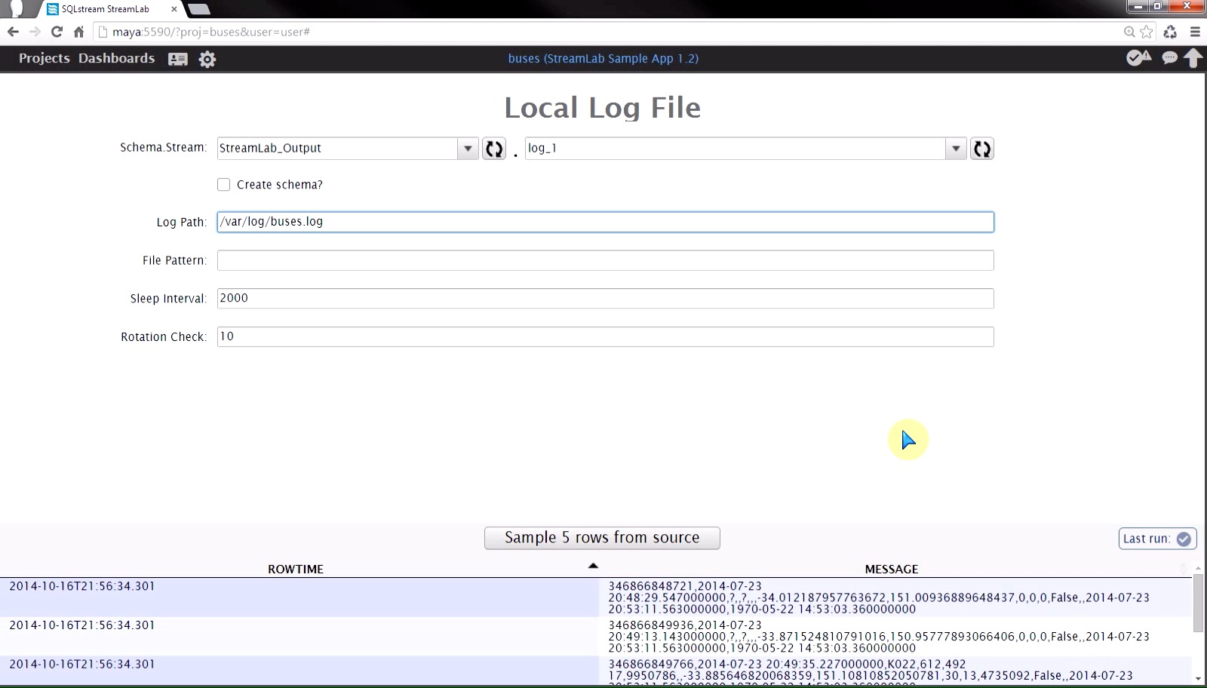Screen dimensions: 1207x688
Task: Expand the StreamLab_Output schema dropdown
Action: tap(468, 149)
